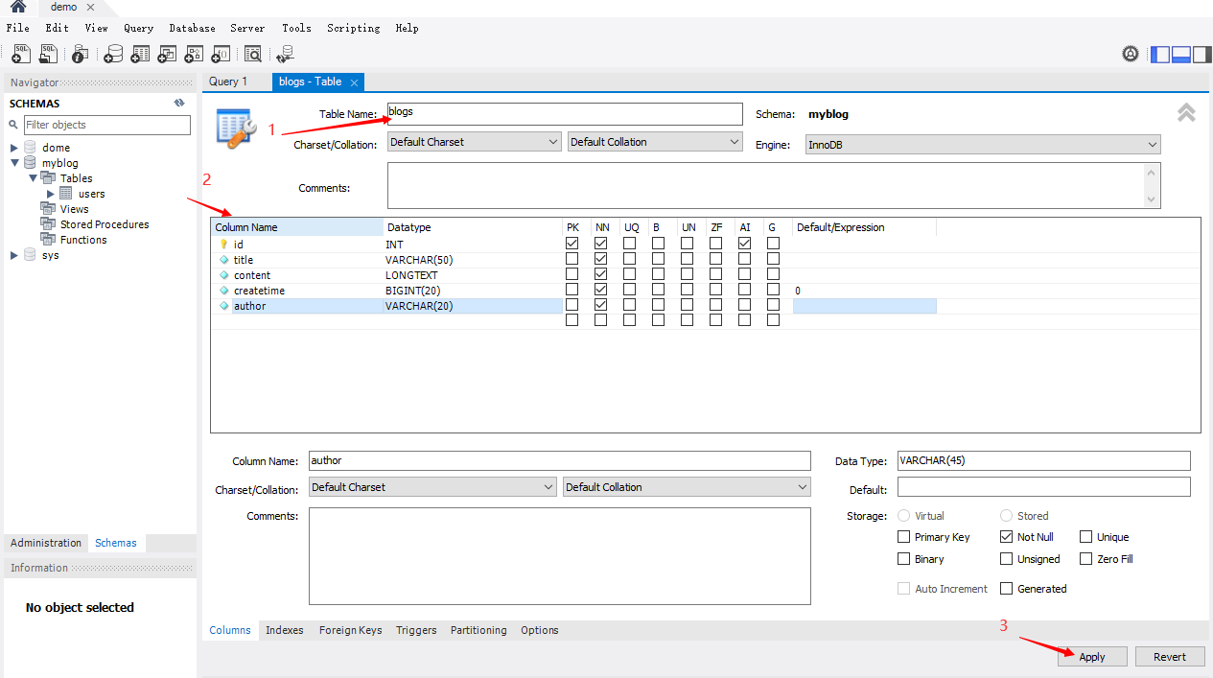Create a new SQL tab icon
This screenshot has width=1213, height=678.
[20, 54]
